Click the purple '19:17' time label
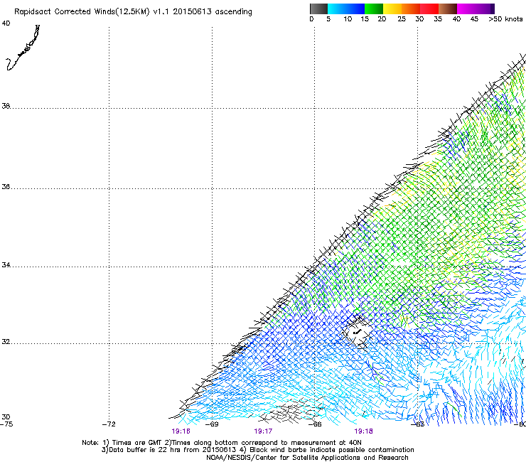Image resolution: width=526 pixels, height=462 pixels. [263, 431]
